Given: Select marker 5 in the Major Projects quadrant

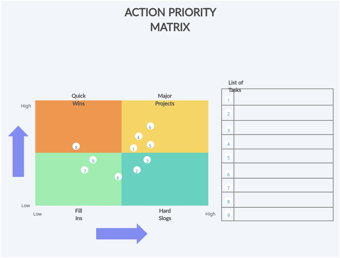Looking at the screenshot, I should point(150,145).
